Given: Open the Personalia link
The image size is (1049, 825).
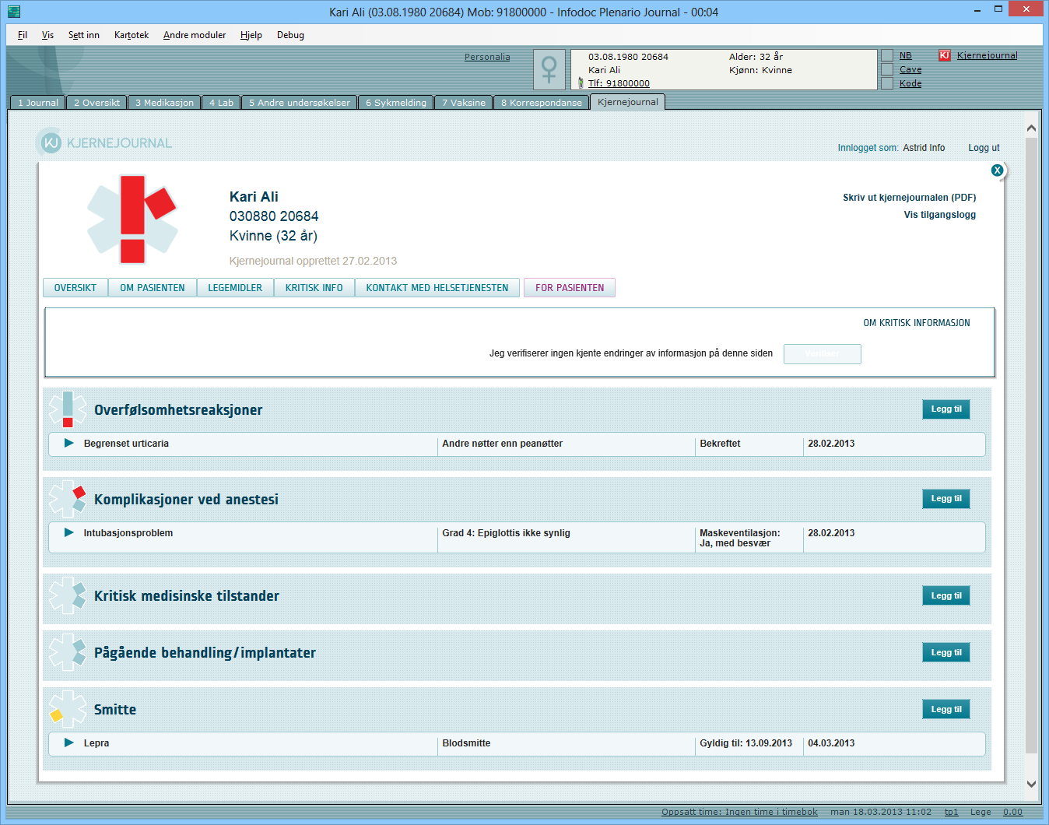Looking at the screenshot, I should tap(487, 57).
